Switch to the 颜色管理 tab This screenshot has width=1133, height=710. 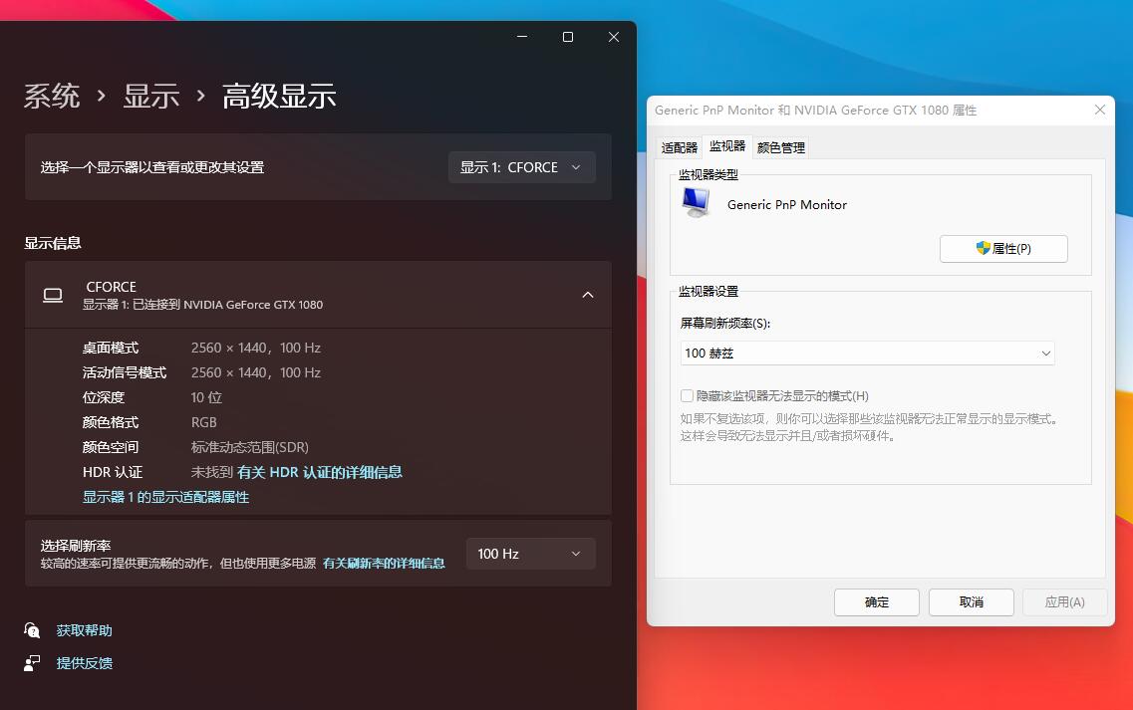780,146
